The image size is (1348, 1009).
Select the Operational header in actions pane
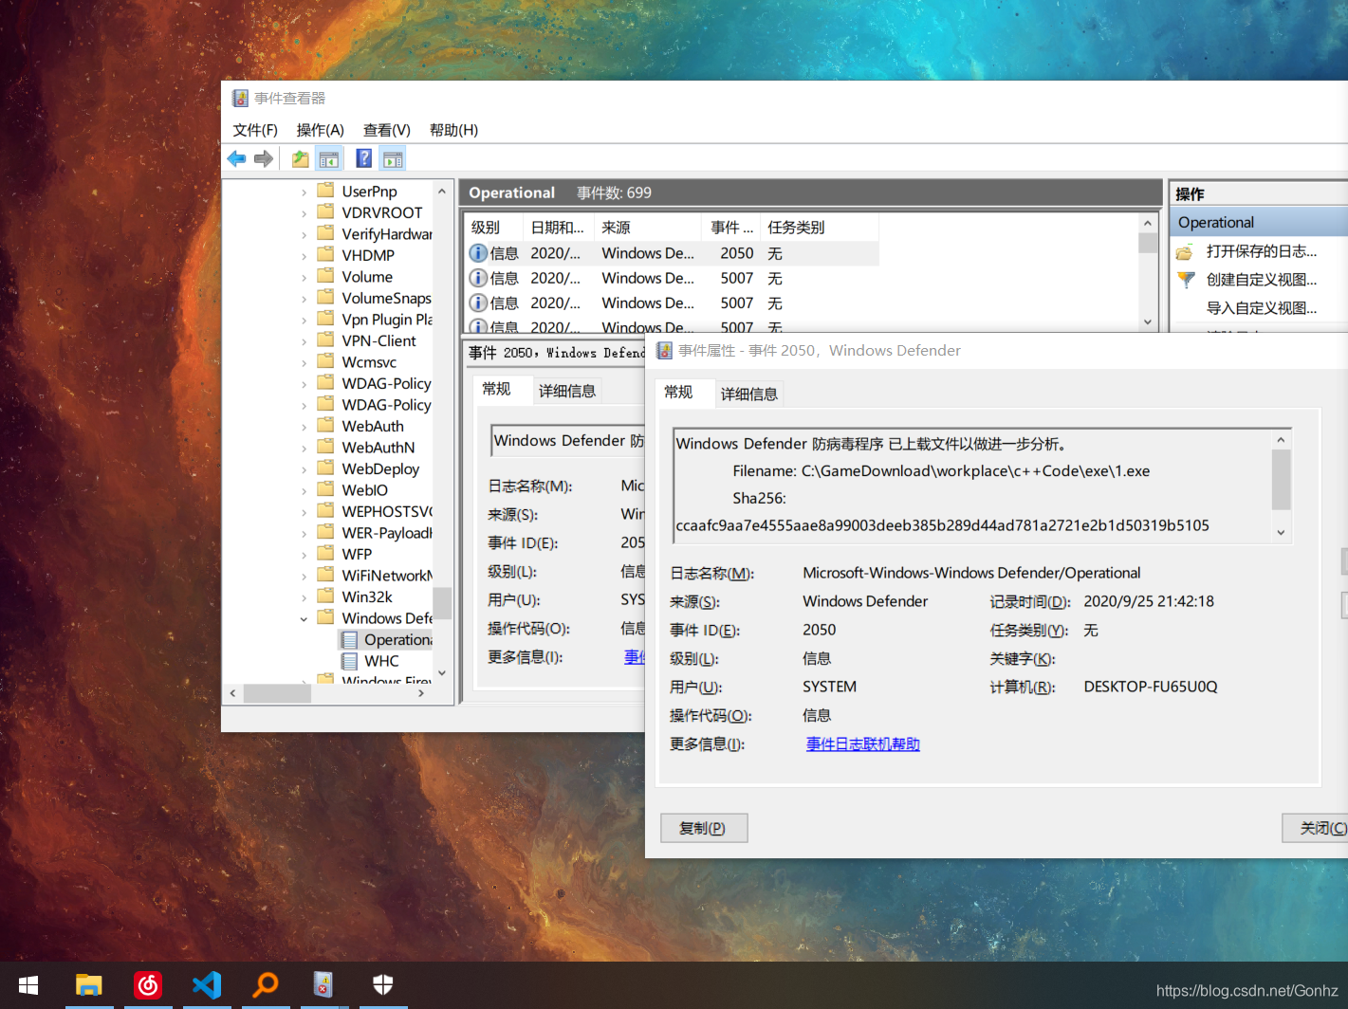pos(1260,222)
